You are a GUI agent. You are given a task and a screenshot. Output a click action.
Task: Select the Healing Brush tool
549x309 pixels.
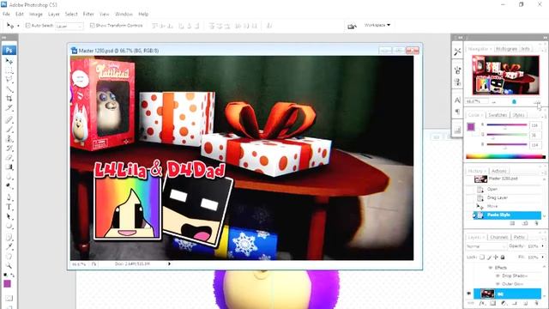click(9, 120)
